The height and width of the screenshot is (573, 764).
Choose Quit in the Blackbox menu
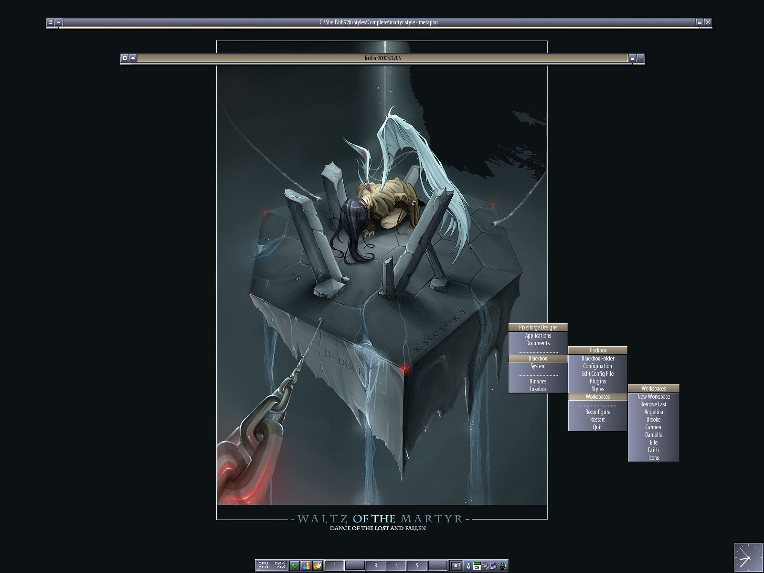click(x=597, y=427)
